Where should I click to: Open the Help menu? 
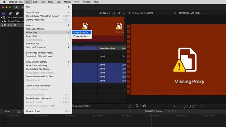(96, 2)
